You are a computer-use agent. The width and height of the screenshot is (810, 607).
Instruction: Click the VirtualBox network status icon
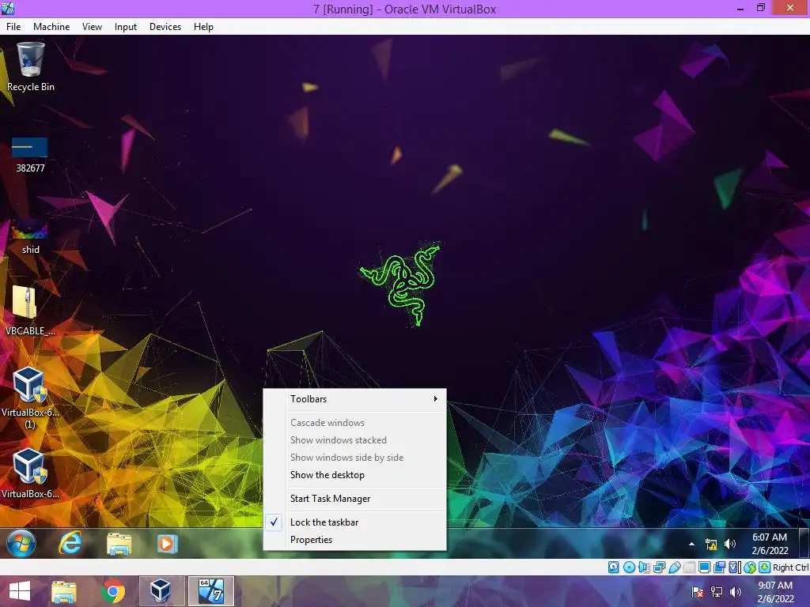[659, 567]
